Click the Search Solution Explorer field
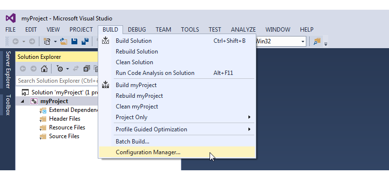 [57, 81]
